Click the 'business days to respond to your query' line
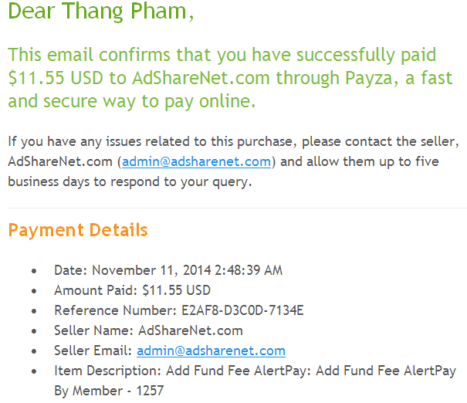The image size is (467, 403). [x=130, y=181]
